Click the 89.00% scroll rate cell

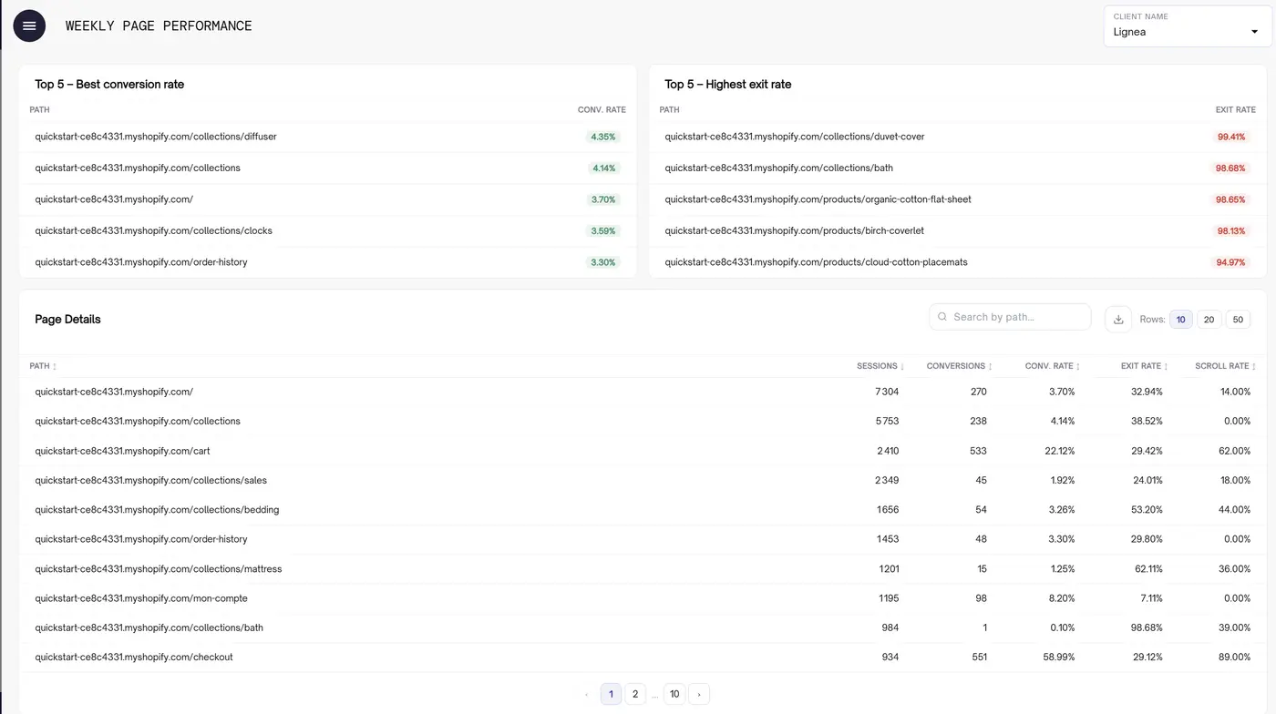tap(1235, 658)
